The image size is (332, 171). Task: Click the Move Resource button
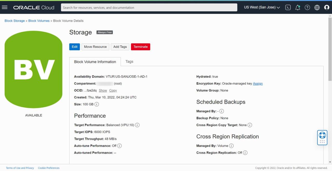pyautogui.click(x=95, y=47)
